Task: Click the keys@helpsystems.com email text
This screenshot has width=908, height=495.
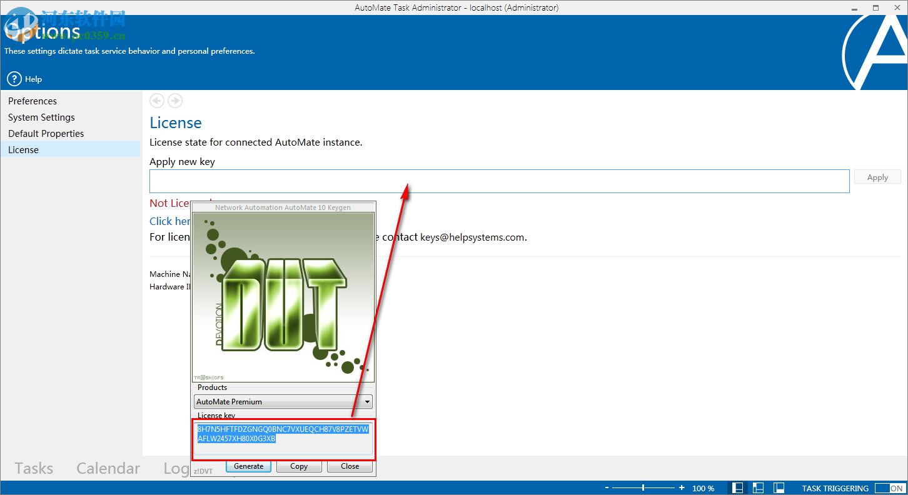Action: (x=473, y=237)
